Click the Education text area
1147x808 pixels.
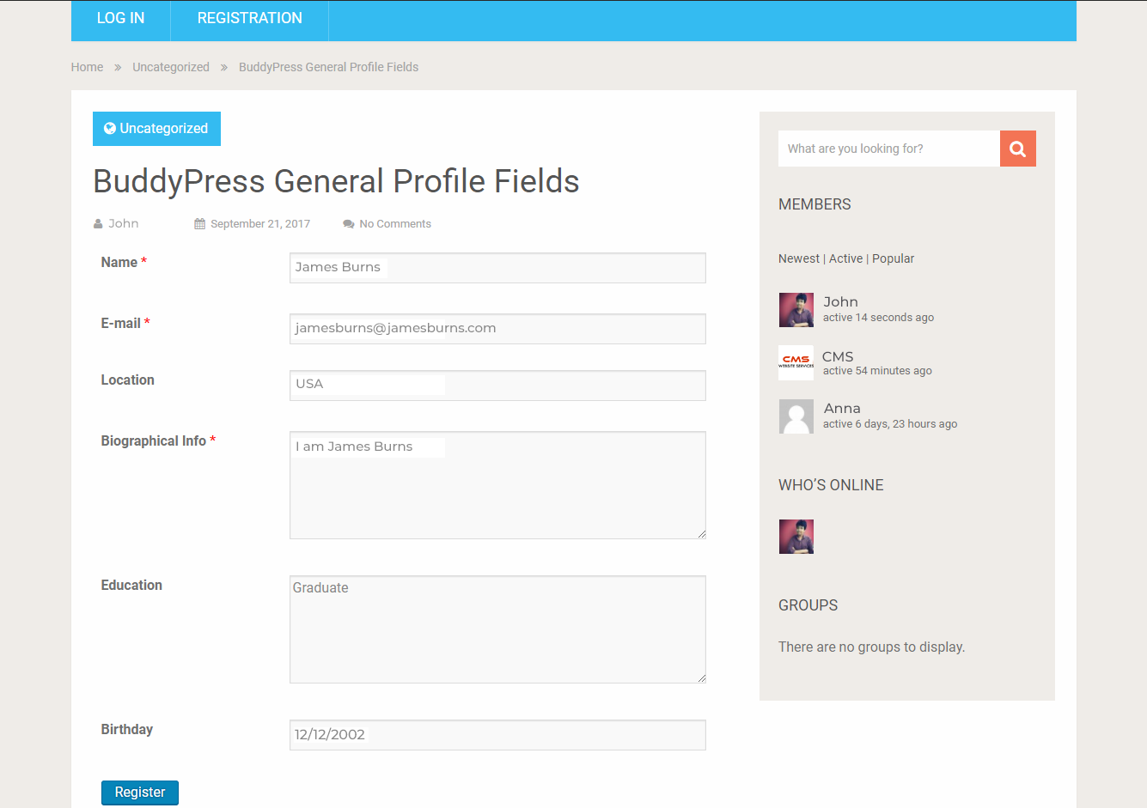497,629
